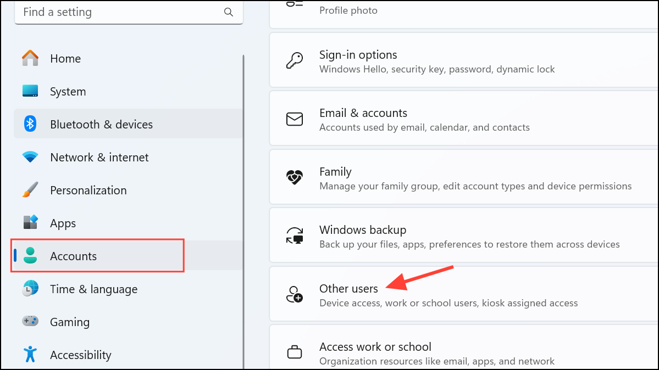Click the Personalization paintbrush icon
This screenshot has width=659, height=370.
[x=30, y=190]
